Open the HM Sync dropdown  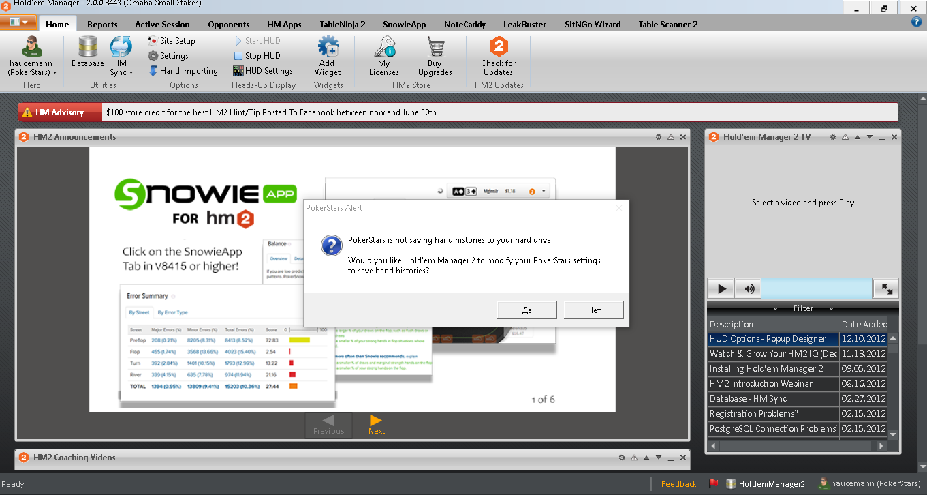(121, 56)
